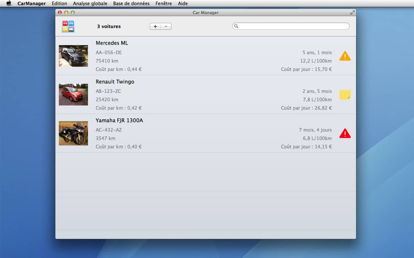
Task: Click the plate number AB-123-ZC
Action: [108, 91]
